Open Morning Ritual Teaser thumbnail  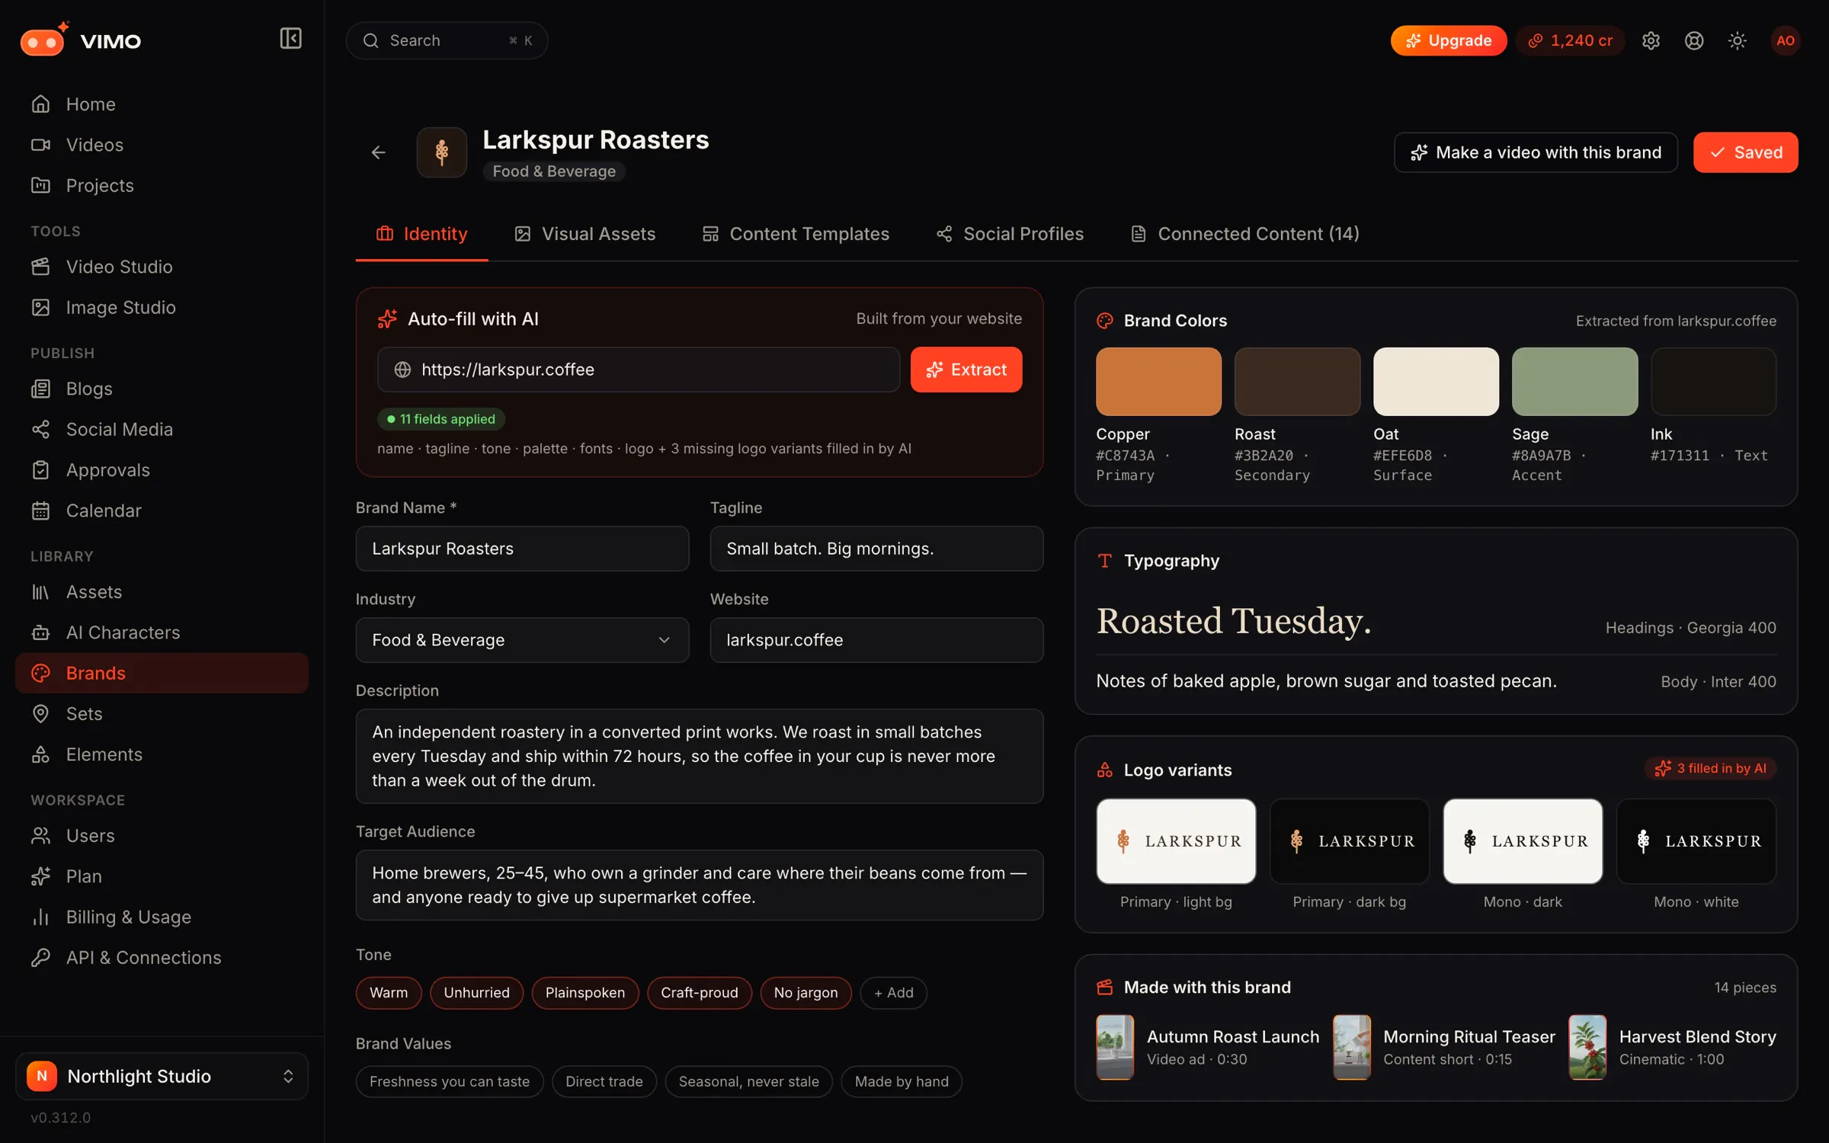coord(1351,1047)
